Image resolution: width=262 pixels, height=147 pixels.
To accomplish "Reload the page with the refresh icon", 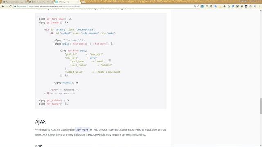I will (x=11, y=7).
